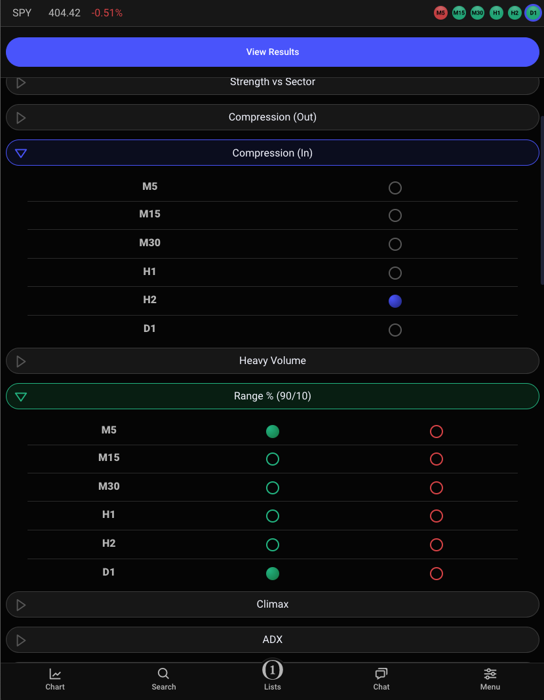This screenshot has width=544, height=700.
Task: Open the Menu sliders icon
Action: [x=490, y=674]
